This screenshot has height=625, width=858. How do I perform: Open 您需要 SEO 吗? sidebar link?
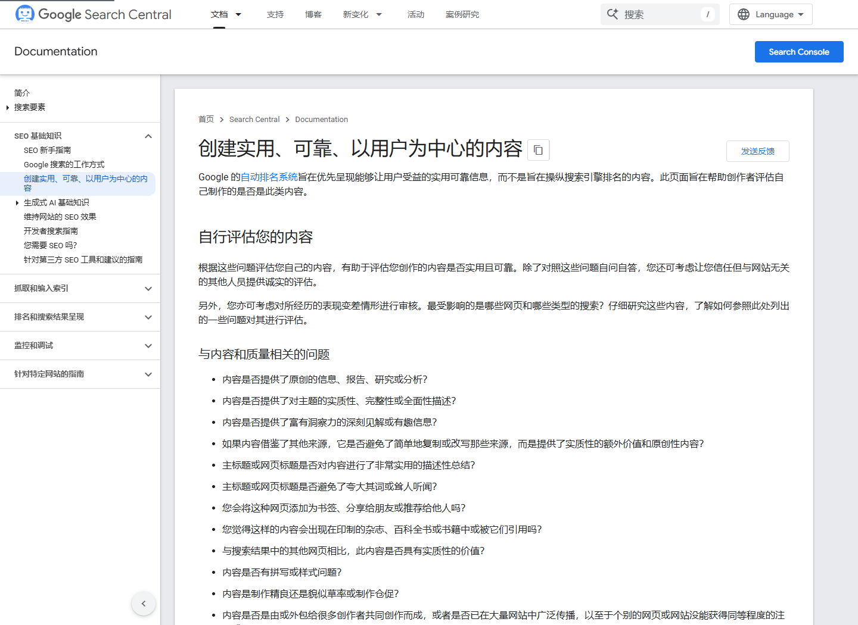pos(51,246)
